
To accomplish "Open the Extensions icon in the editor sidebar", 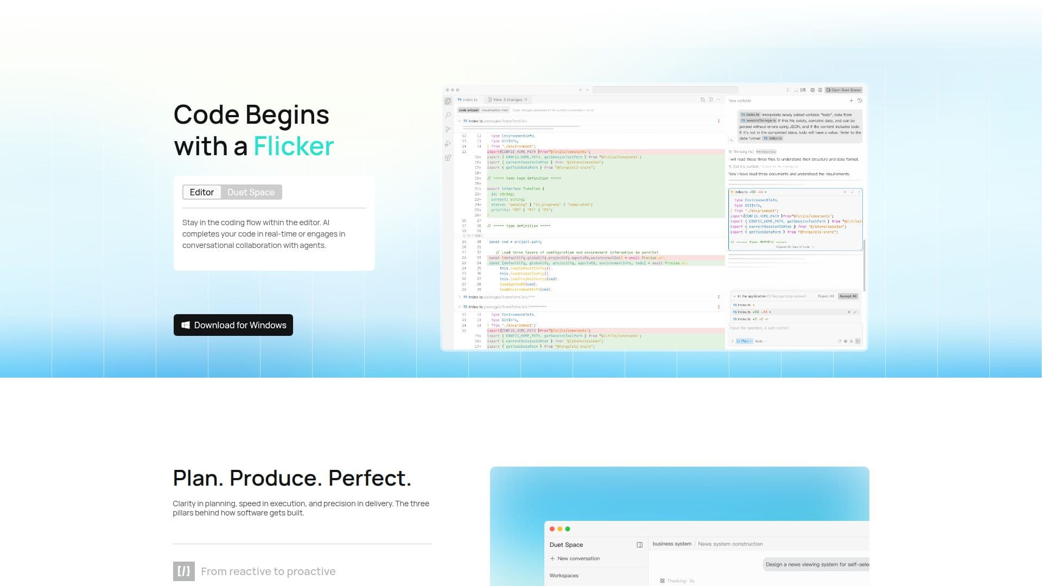I will click(448, 158).
